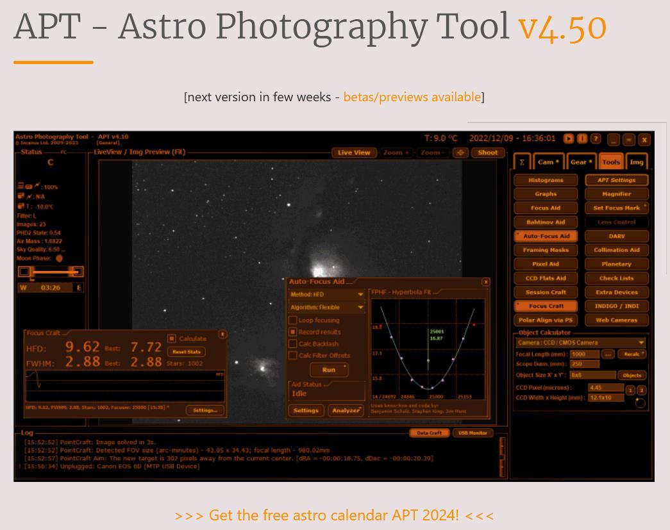
Task: Open Polar Align via PS
Action: click(546, 320)
